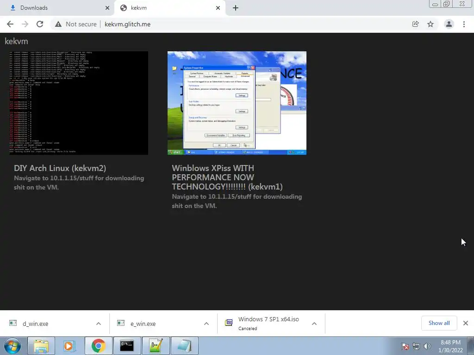Click the Not secure warning icon
474x355 pixels.
click(58, 24)
